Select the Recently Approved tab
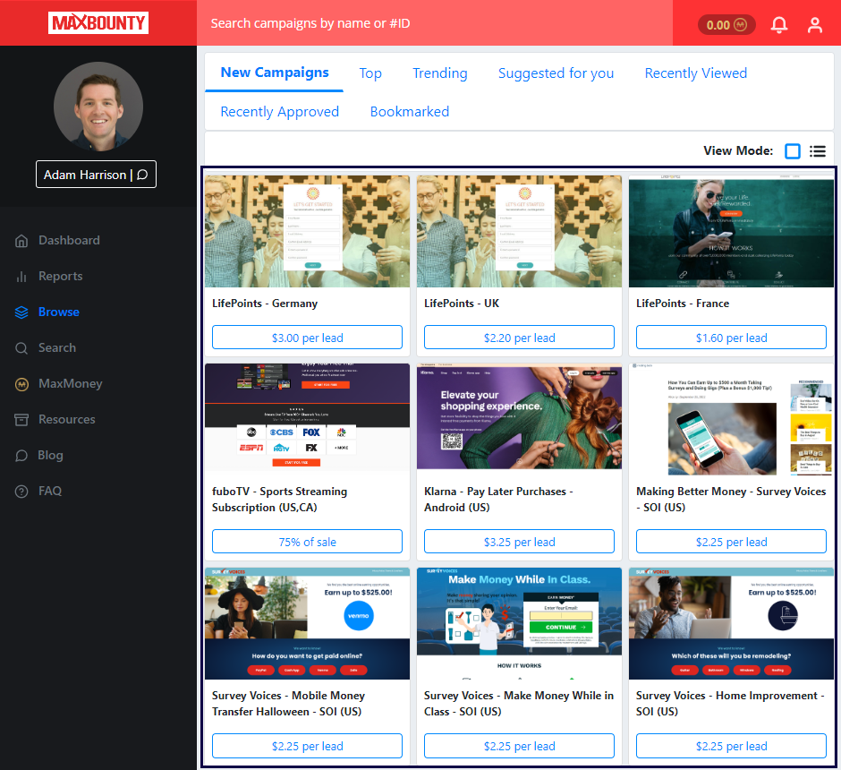Screen dimensions: 841x770 click(x=279, y=111)
